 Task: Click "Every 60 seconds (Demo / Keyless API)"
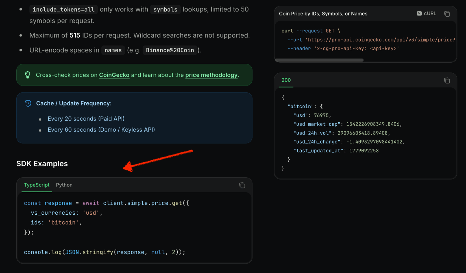(101, 130)
